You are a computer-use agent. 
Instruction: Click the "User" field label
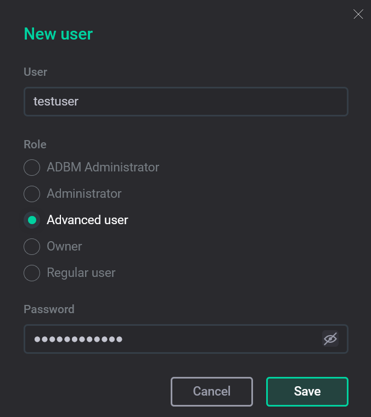coord(36,72)
